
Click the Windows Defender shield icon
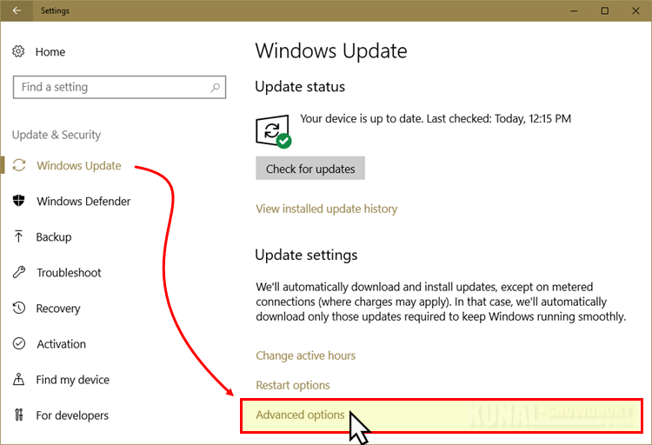pyautogui.click(x=19, y=201)
